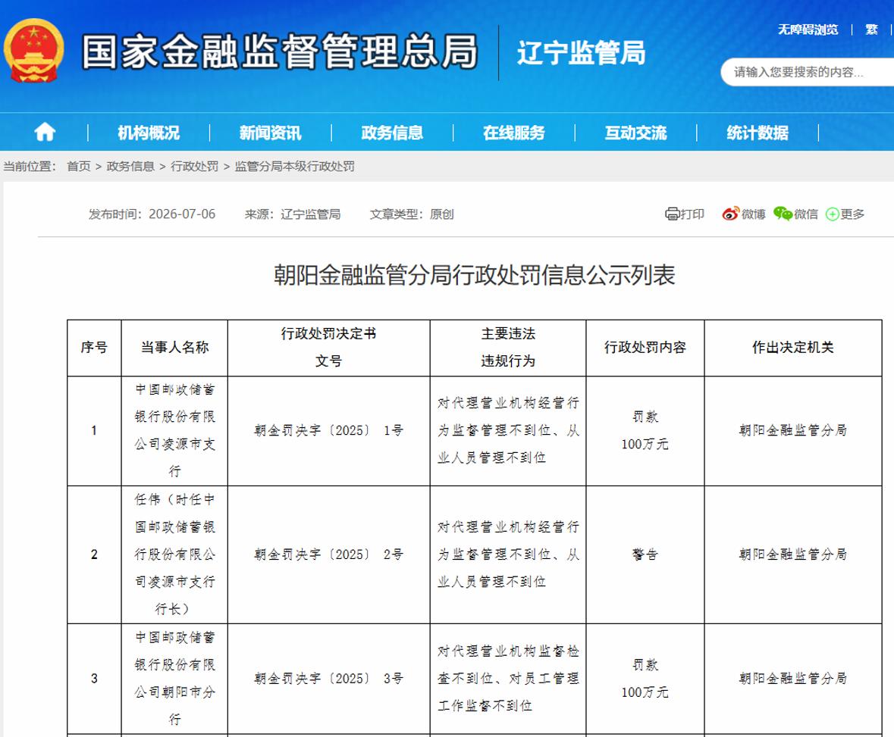This screenshot has width=894, height=737.
Task: Click 首页 breadcrumb link
Action: [79, 167]
